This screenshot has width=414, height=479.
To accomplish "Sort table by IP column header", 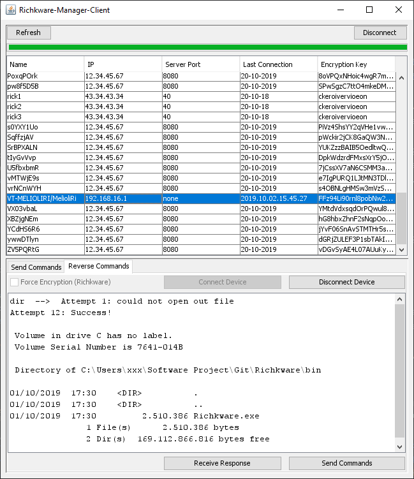I will 123,64.
